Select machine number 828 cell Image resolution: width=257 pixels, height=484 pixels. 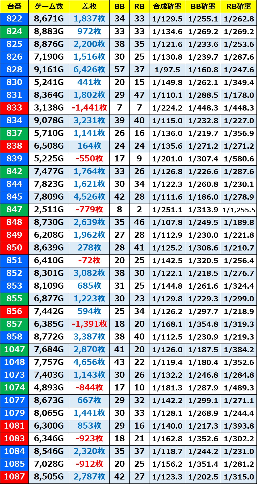[14, 70]
